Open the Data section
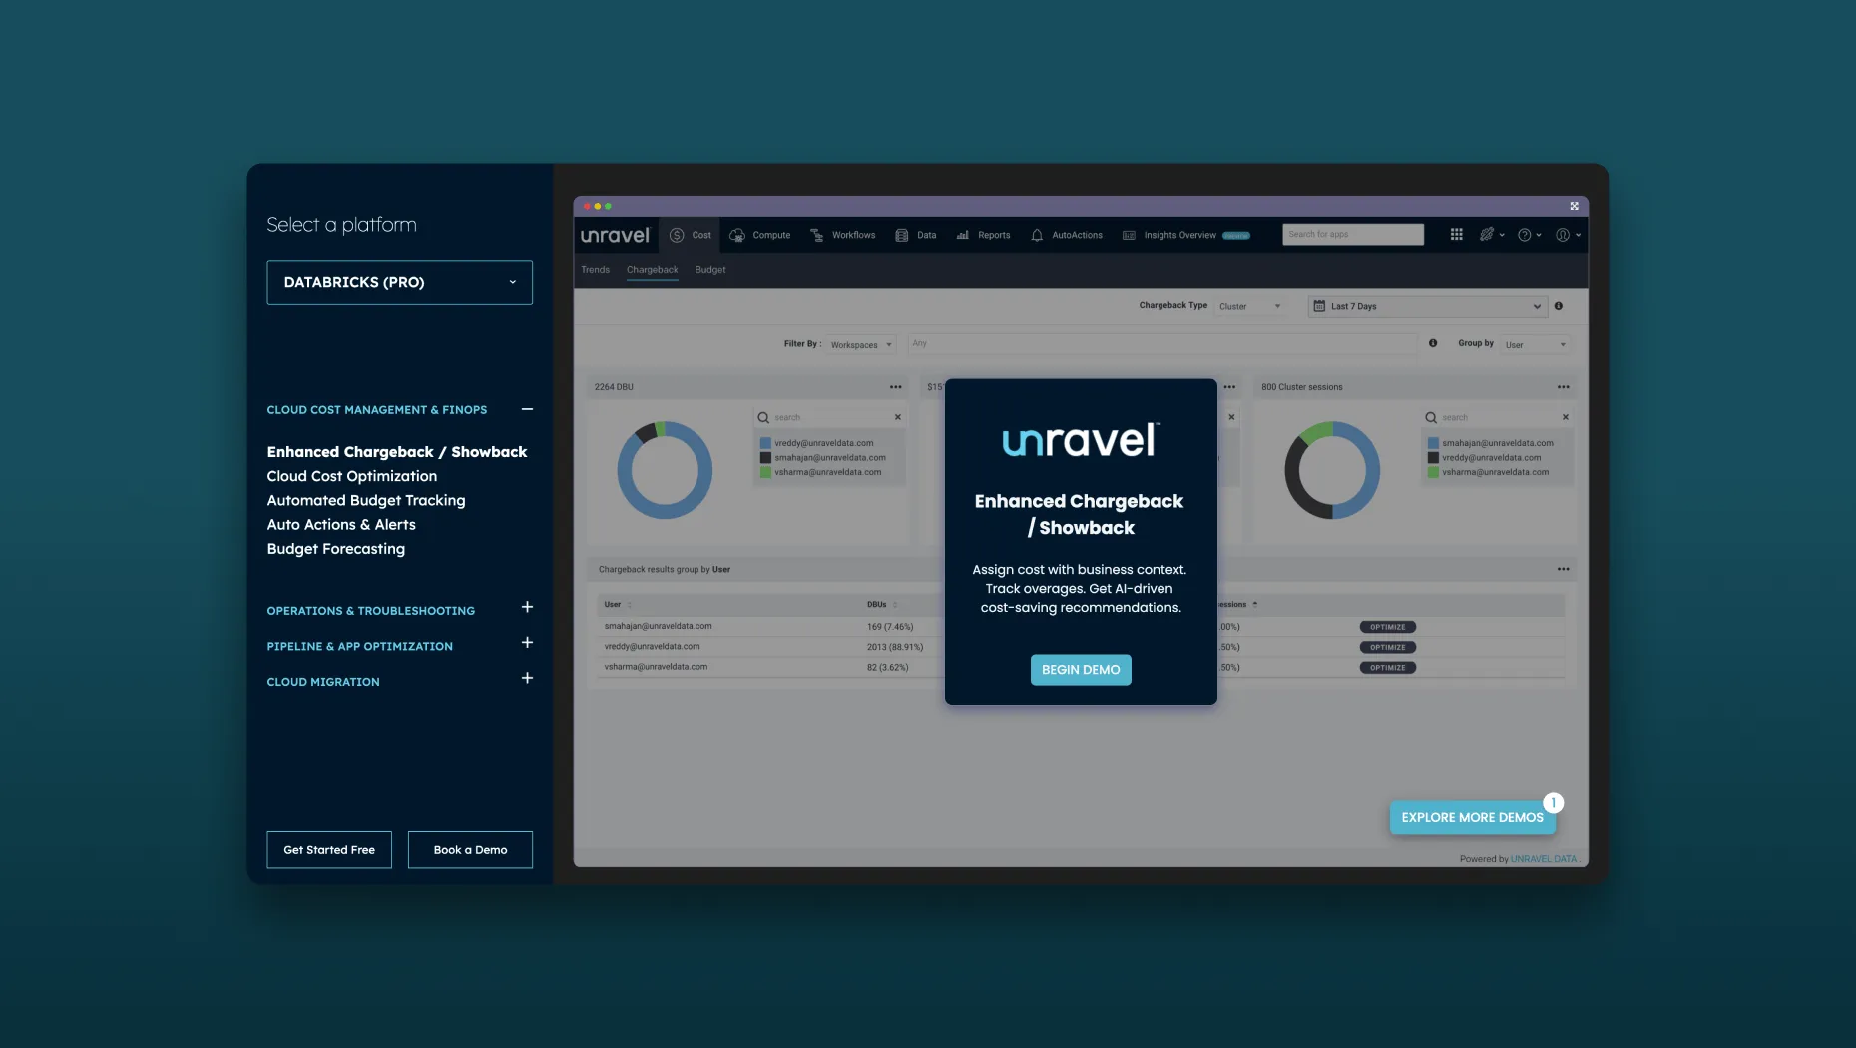 [x=916, y=235]
